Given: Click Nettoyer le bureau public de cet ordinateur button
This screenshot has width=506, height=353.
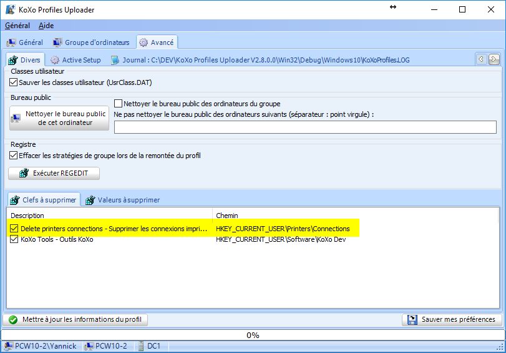Looking at the screenshot, I should point(59,118).
